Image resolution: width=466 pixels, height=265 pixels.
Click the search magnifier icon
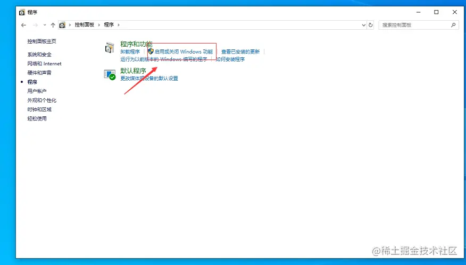tap(453, 25)
